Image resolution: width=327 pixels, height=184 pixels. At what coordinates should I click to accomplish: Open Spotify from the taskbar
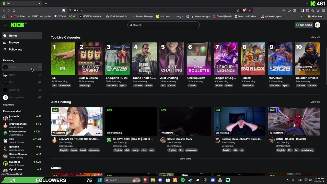point(183,180)
